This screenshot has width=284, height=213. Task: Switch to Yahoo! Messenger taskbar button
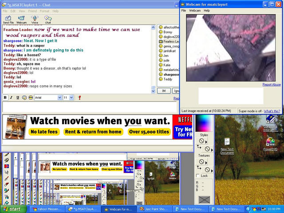[x=47, y=209]
